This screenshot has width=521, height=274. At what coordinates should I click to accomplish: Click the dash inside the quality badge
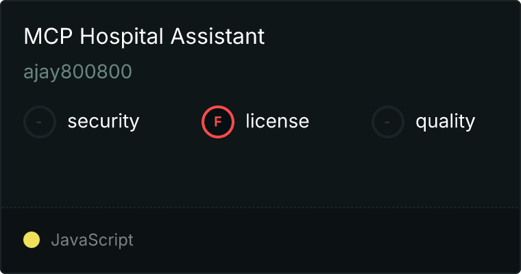[x=388, y=122]
